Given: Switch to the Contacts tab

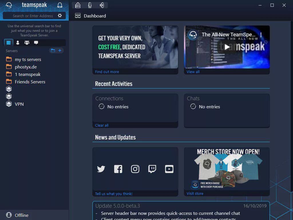Looking at the screenshot, I should (x=18, y=43).
